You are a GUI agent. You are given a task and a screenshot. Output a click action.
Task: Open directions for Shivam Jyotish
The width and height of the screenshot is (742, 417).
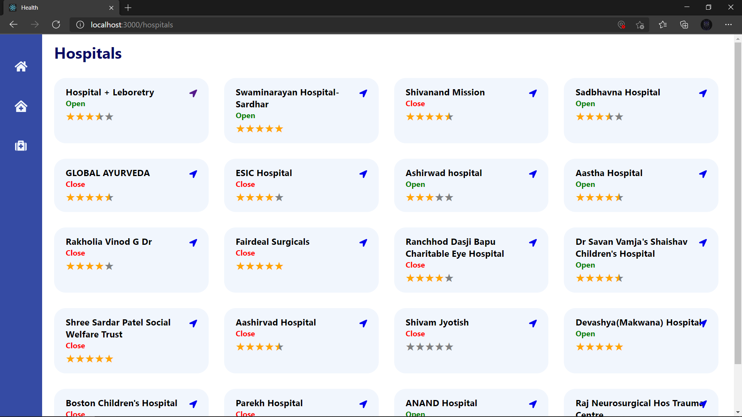click(533, 323)
